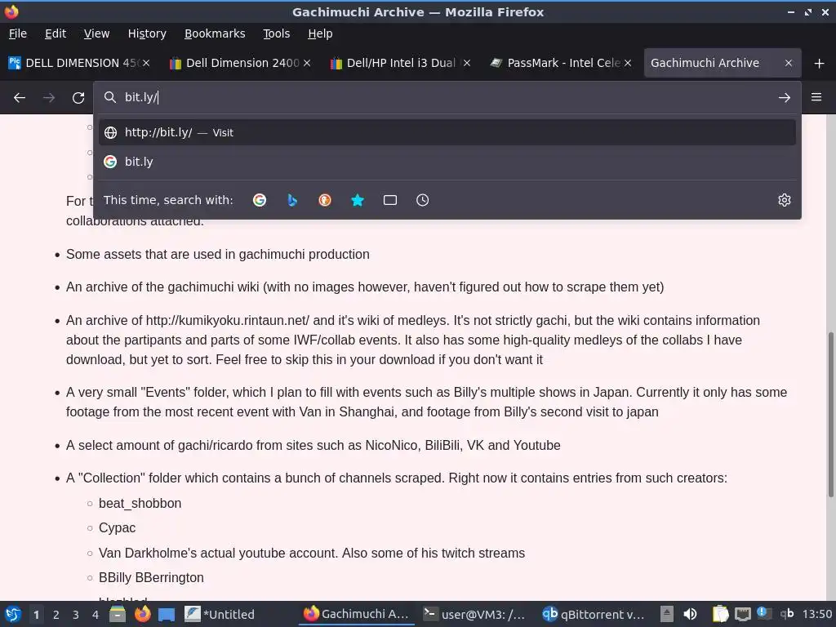836x627 pixels.
Task: Click the 'BBilly BBerrington' list entry
Action: 151,577
